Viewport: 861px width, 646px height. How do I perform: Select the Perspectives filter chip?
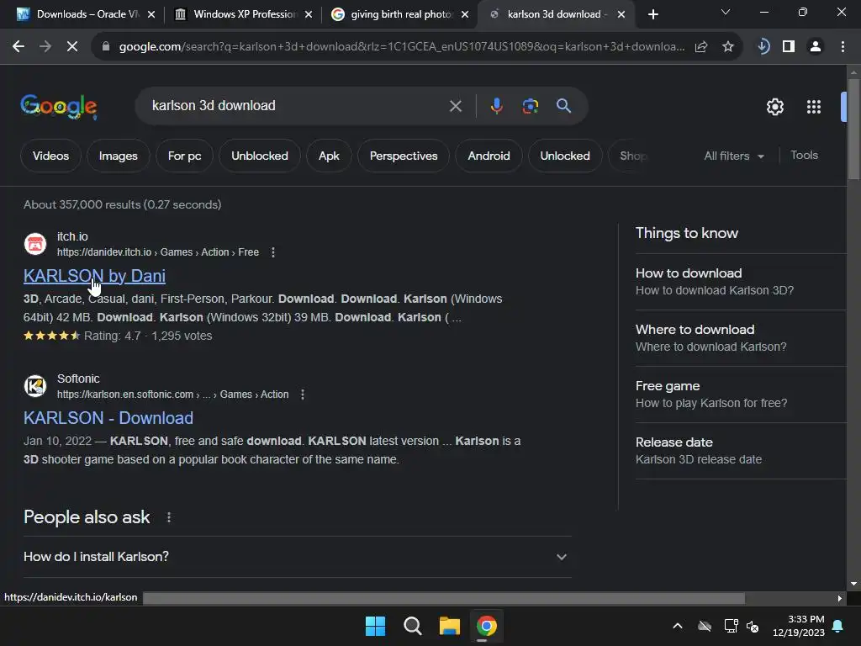point(404,156)
